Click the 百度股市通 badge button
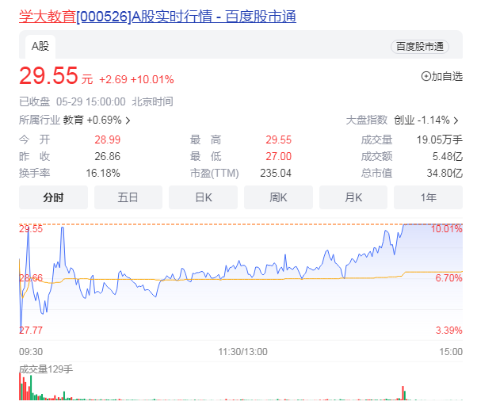This screenshot has width=477, height=409. pos(419,47)
